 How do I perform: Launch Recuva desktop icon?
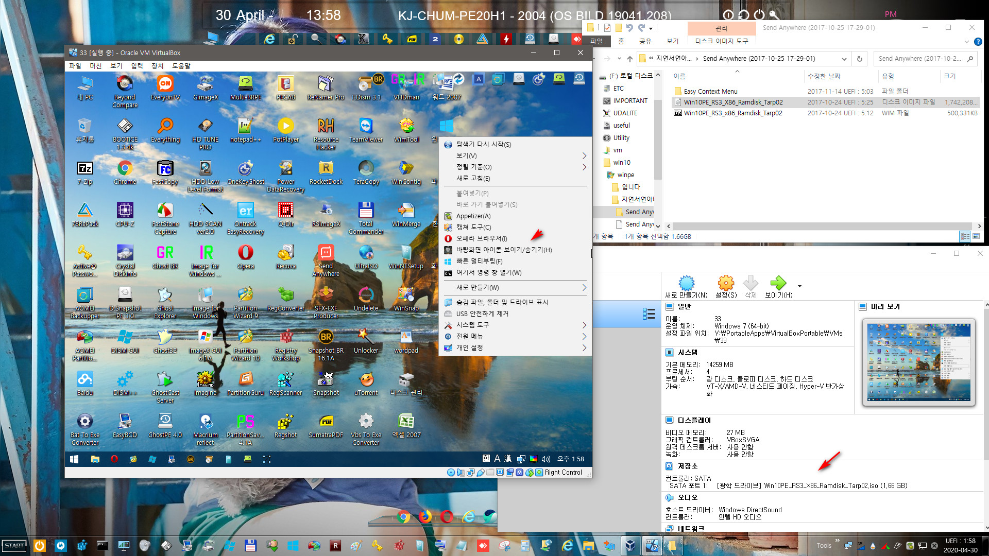point(285,257)
